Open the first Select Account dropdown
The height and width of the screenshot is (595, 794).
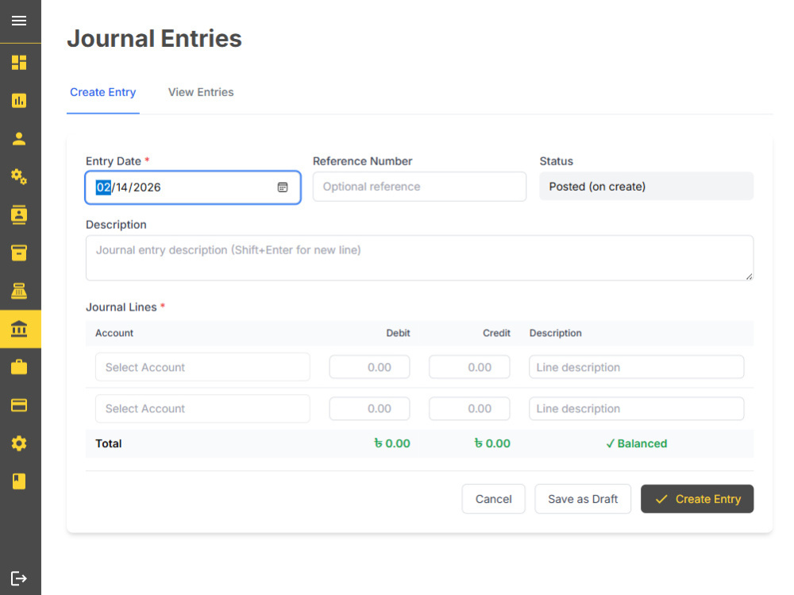click(202, 367)
